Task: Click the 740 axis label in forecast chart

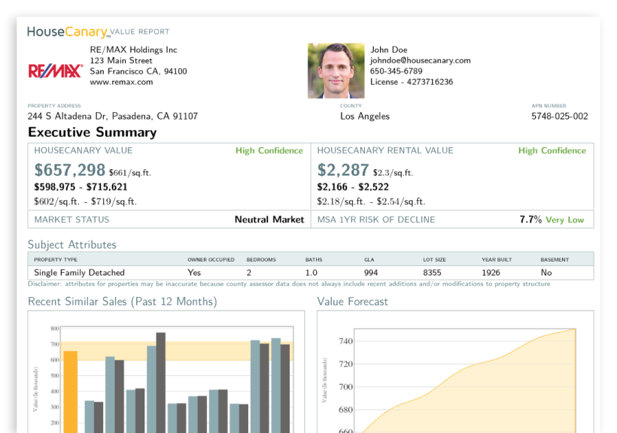Action: [346, 341]
